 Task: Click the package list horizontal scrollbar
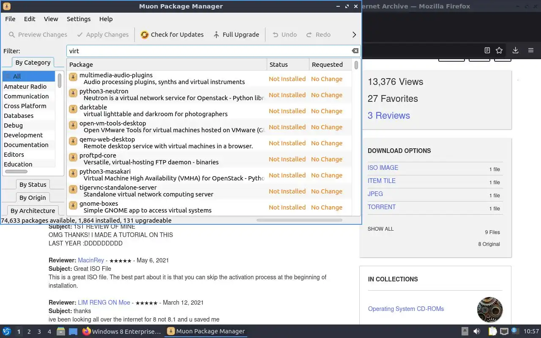pyautogui.click(x=299, y=220)
